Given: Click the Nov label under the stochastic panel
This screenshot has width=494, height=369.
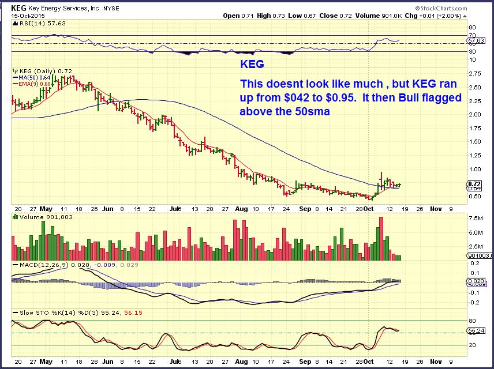Looking at the screenshot, I should [436, 362].
